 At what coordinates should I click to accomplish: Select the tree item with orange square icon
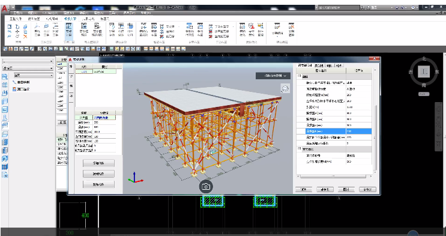point(21,89)
